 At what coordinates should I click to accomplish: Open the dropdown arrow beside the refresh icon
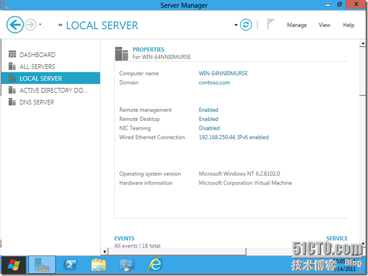[236, 25]
